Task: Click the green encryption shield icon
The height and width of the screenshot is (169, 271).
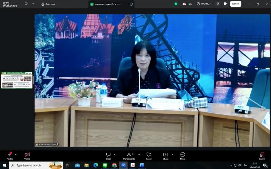Action: click(x=176, y=4)
